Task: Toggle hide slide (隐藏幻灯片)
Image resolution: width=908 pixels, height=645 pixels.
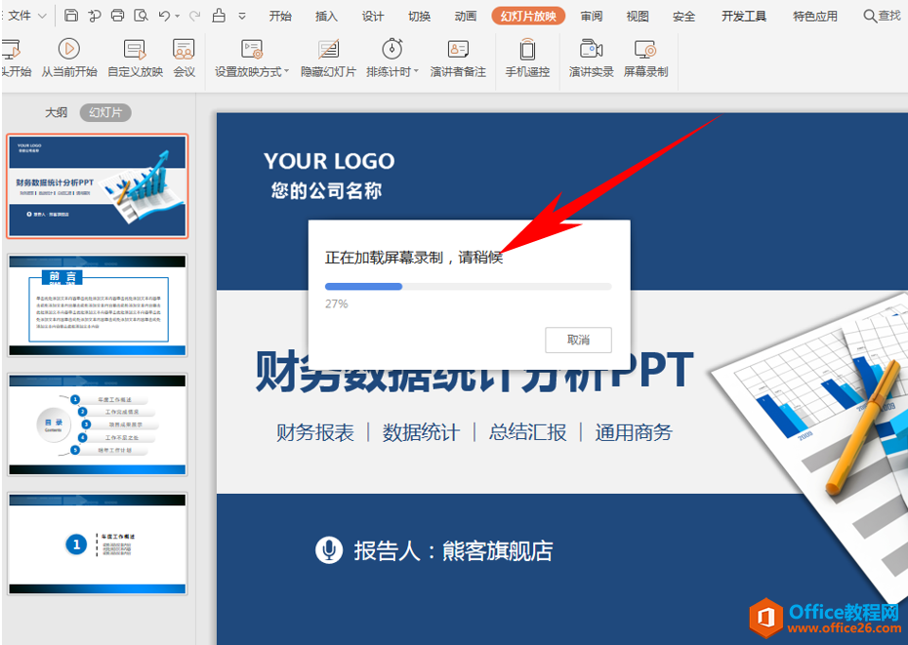Action: coord(328,58)
